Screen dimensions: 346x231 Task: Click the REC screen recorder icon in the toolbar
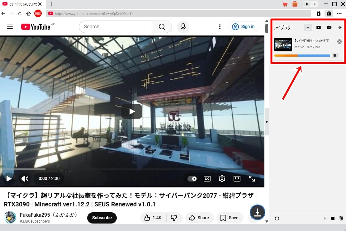pyautogui.click(x=38, y=13)
